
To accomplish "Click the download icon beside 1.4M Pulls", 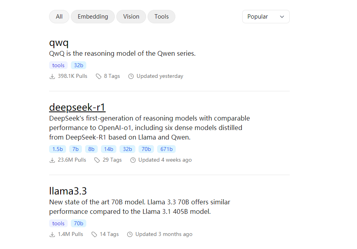I will pyautogui.click(x=52, y=234).
